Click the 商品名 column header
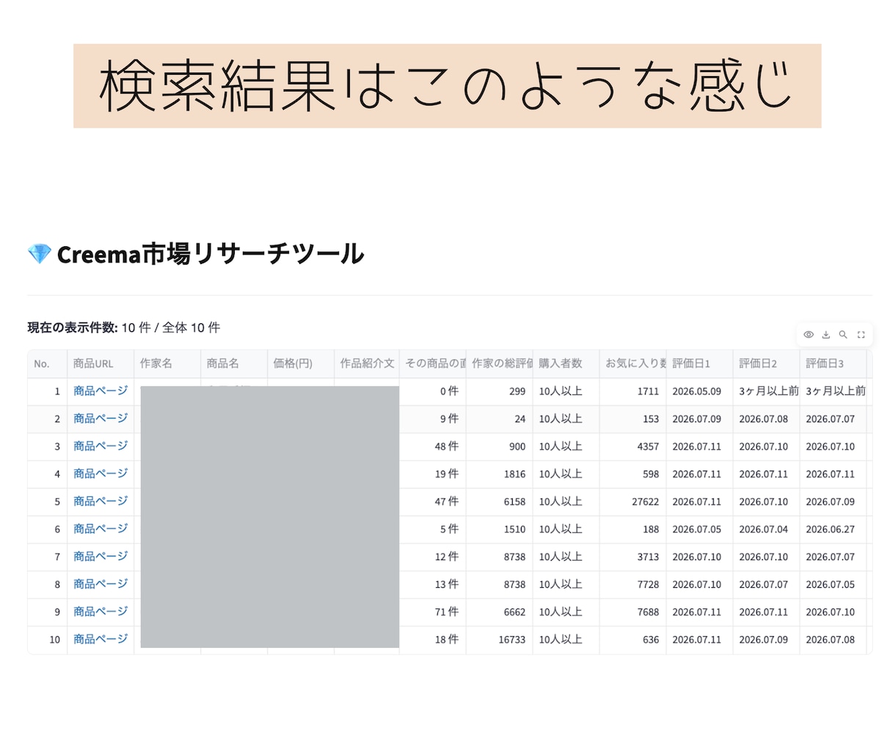Image resolution: width=895 pixels, height=744 pixels. [x=234, y=364]
